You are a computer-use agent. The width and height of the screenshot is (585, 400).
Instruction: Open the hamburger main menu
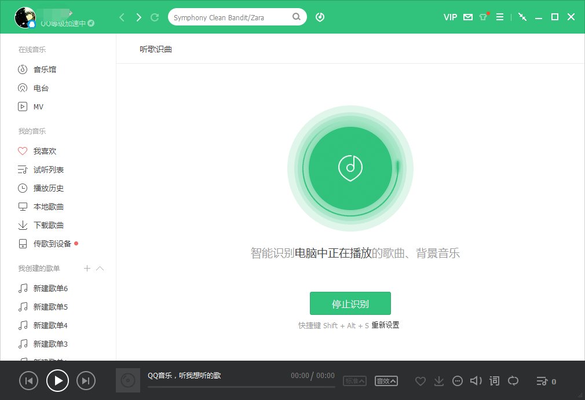coord(500,17)
